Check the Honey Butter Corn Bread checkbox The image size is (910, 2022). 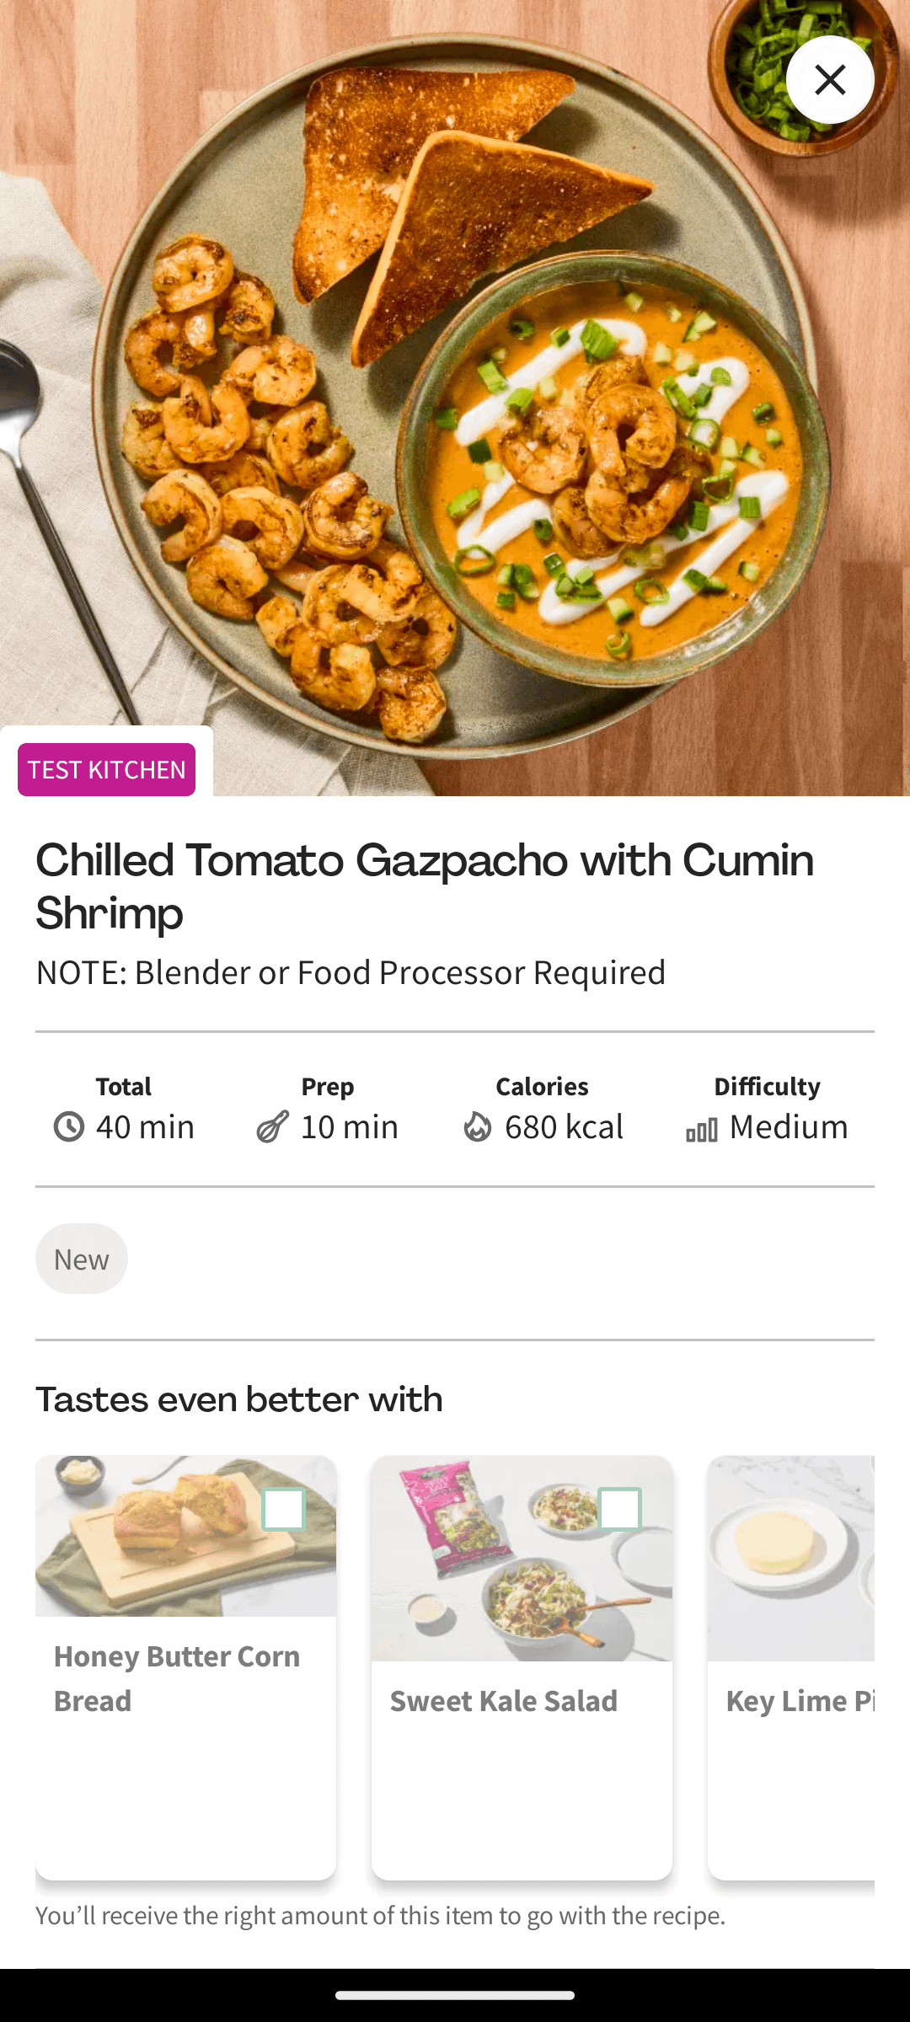click(283, 1509)
